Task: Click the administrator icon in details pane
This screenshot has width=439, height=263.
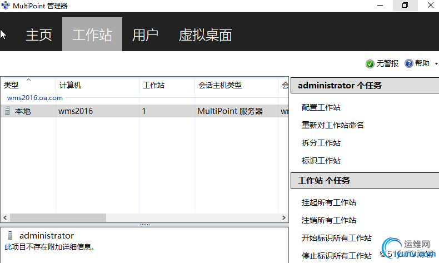Action: click(x=10, y=235)
